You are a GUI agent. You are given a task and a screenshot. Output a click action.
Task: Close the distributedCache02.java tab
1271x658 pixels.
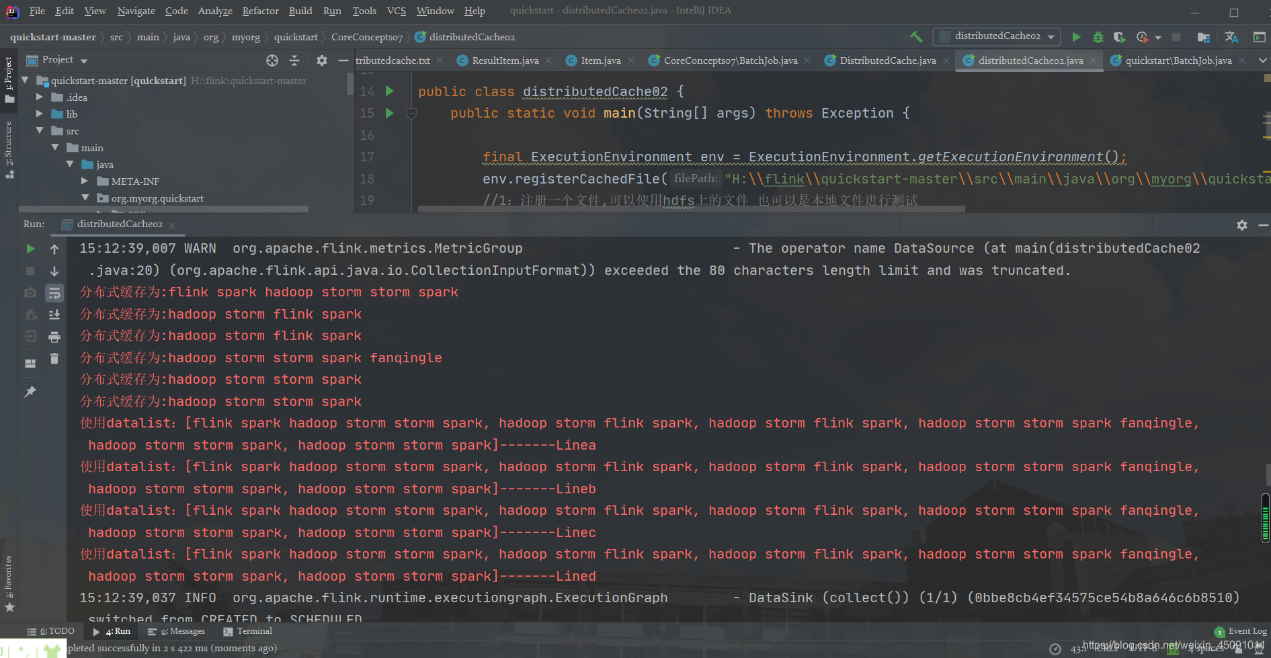[x=1093, y=60]
